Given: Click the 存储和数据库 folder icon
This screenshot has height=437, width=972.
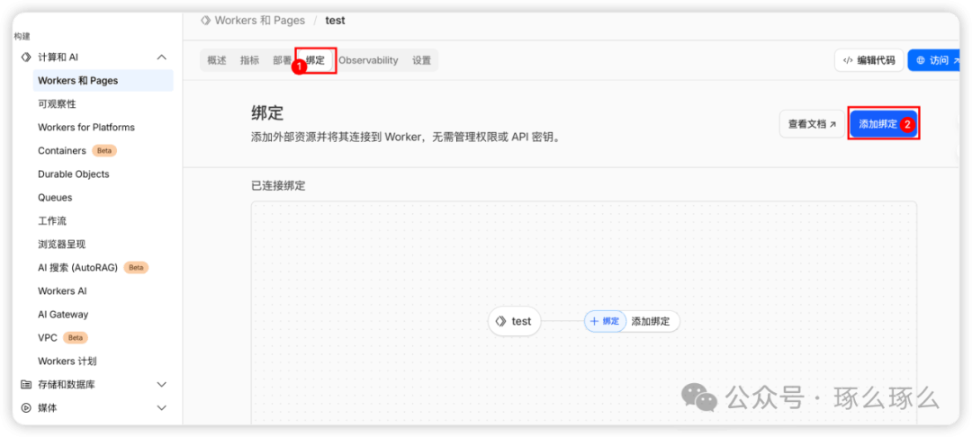Looking at the screenshot, I should point(26,385).
